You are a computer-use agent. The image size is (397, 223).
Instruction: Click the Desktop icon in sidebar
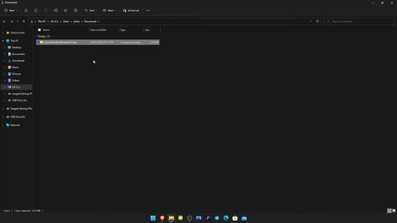coord(9,47)
